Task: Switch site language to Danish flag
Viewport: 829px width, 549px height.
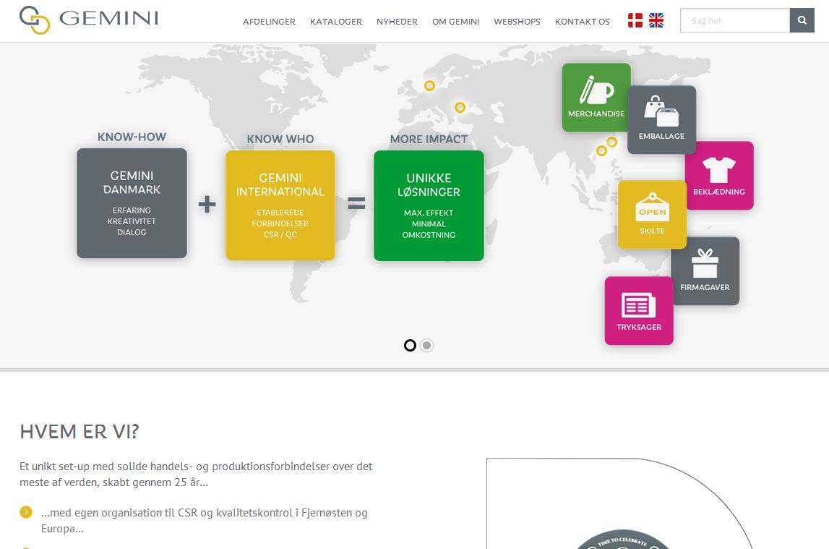Action: click(635, 21)
